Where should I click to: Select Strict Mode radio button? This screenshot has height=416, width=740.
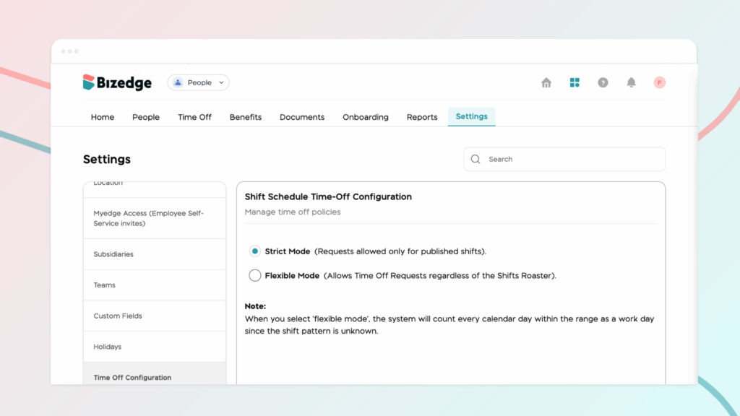(x=255, y=251)
